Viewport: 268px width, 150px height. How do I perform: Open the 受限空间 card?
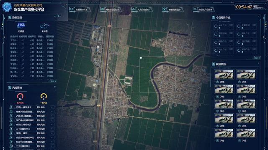[247, 26]
